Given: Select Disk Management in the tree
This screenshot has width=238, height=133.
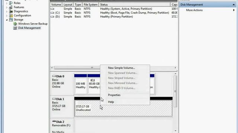Looking at the screenshot, I should [x=29, y=28].
